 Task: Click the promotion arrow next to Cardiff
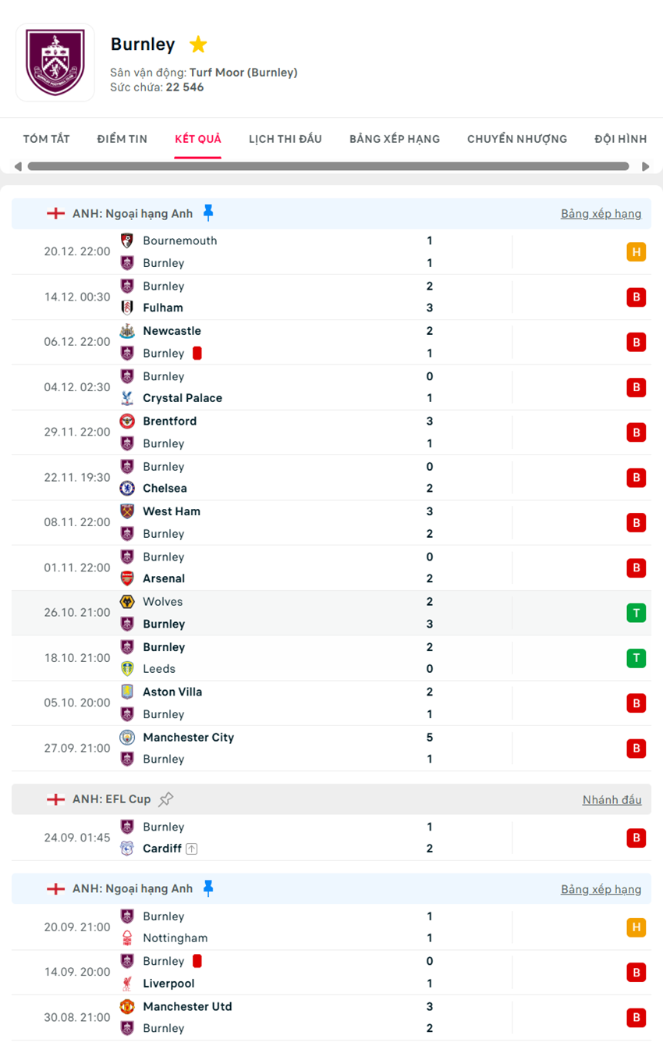(x=190, y=849)
